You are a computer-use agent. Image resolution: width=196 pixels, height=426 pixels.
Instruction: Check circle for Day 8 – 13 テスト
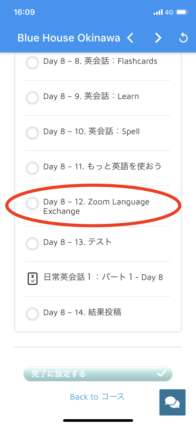pyautogui.click(x=32, y=244)
